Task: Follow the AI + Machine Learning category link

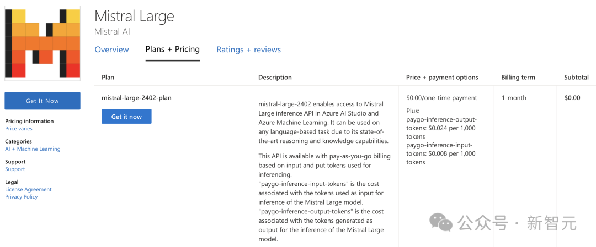Action: 33,149
